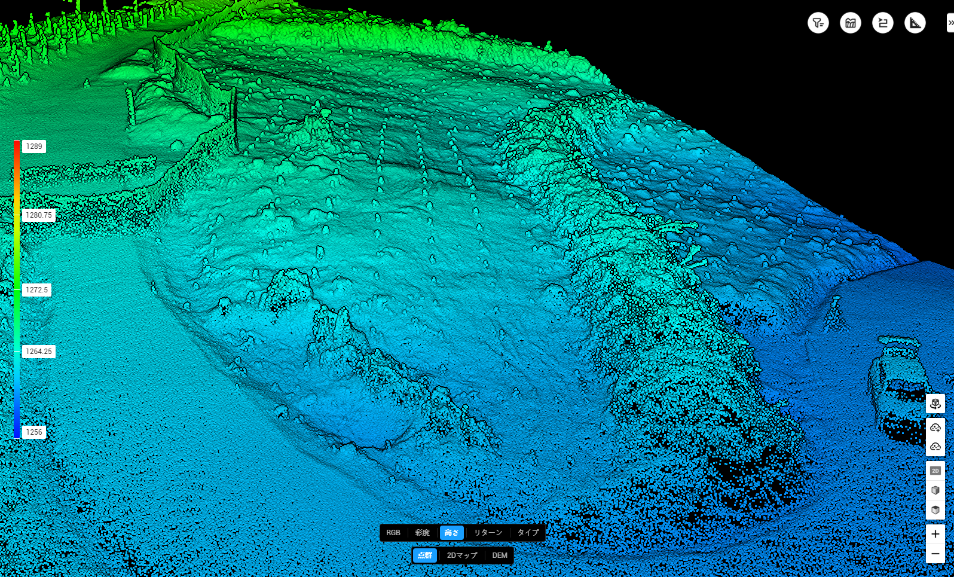
Task: Select the タイプ coloring option
Action: tap(528, 533)
